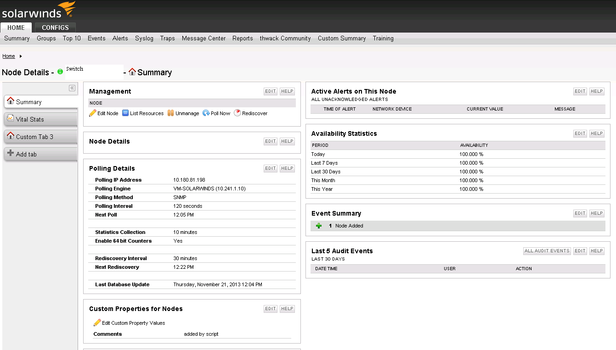Click the Rediscover link
This screenshot has height=350, width=616.
pyautogui.click(x=255, y=113)
